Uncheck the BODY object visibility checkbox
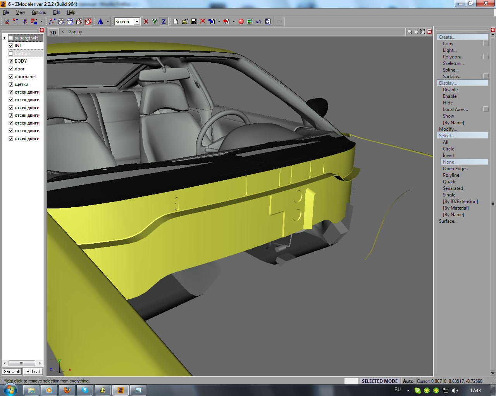 coord(11,61)
